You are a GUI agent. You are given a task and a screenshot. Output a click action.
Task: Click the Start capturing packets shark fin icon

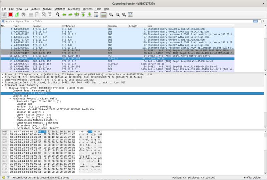(4, 15)
